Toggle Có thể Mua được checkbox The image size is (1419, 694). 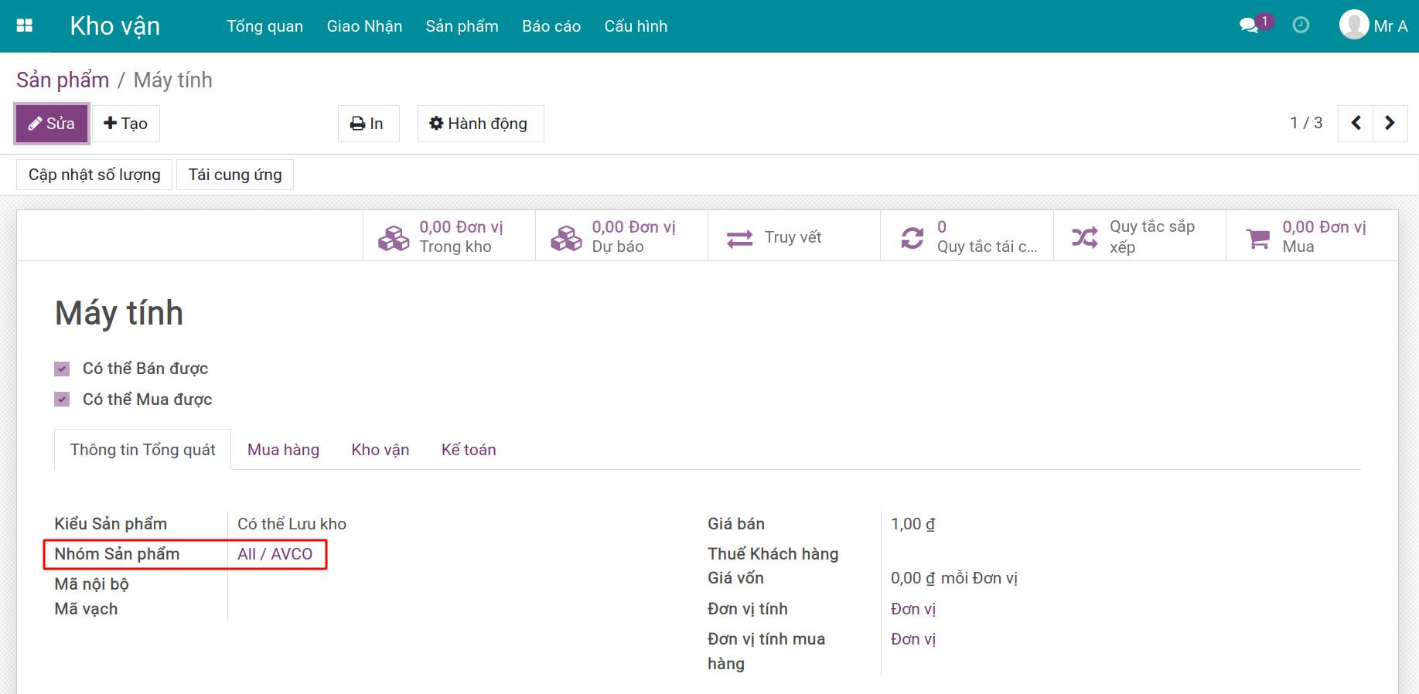[63, 400]
